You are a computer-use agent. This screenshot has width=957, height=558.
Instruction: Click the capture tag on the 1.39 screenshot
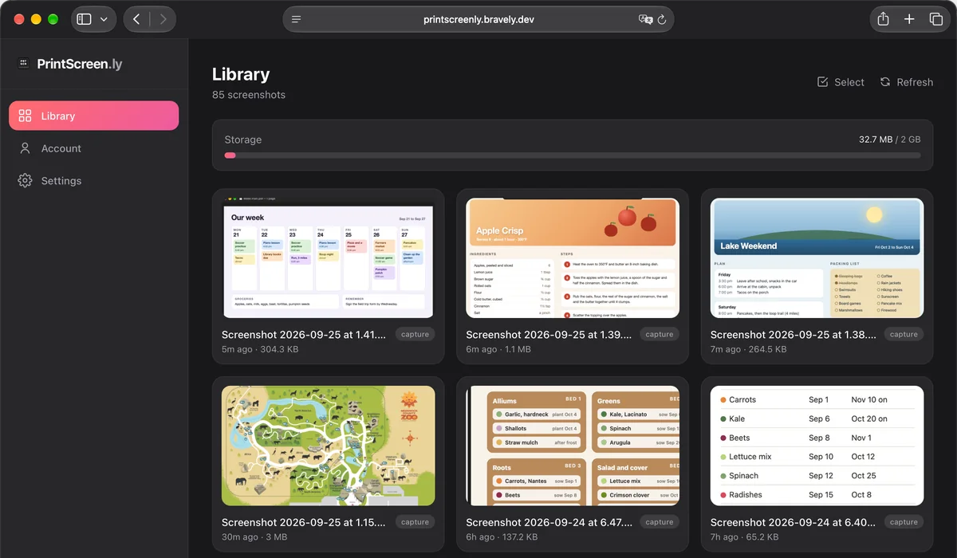pos(660,335)
